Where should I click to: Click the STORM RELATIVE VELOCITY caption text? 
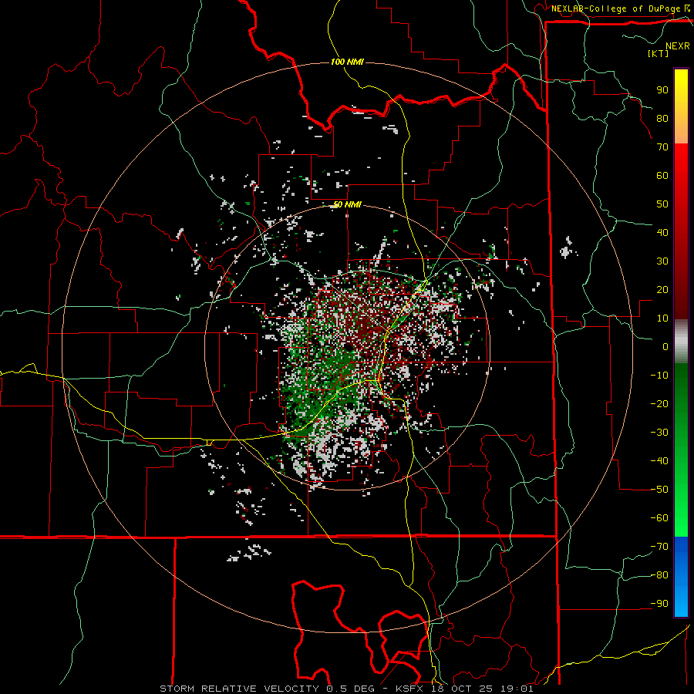pos(241,689)
